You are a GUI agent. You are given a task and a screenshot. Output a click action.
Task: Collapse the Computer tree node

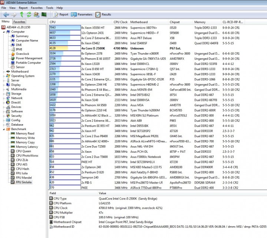tap(4, 32)
